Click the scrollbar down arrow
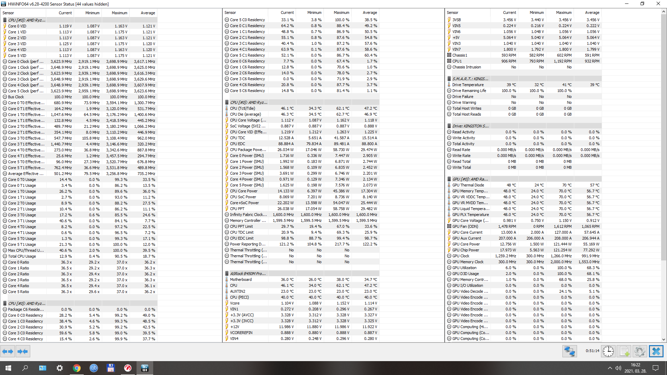This screenshot has height=375, width=667. coord(664,340)
